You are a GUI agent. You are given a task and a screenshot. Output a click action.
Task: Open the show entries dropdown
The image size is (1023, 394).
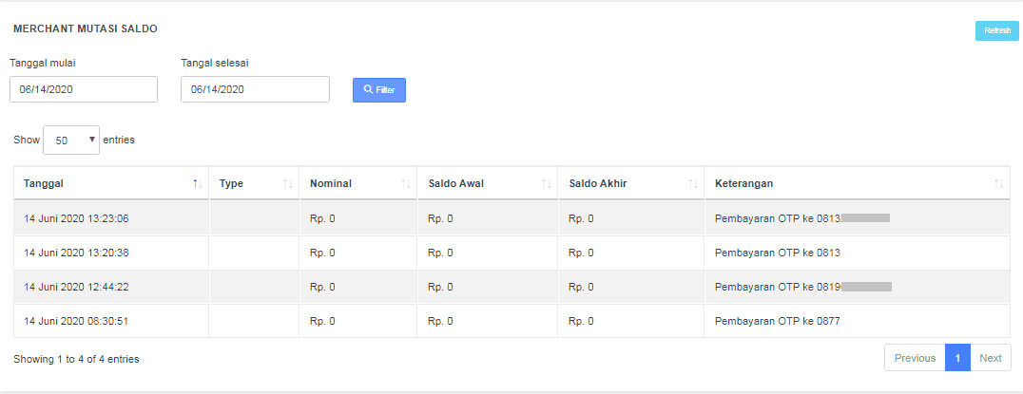point(71,140)
